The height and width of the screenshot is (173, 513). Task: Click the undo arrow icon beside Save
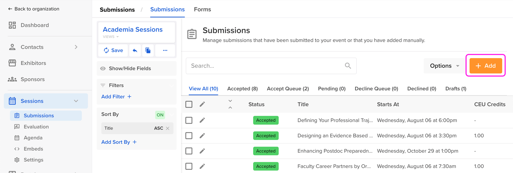coord(135,51)
